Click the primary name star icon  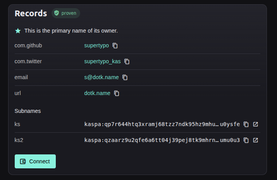18,31
